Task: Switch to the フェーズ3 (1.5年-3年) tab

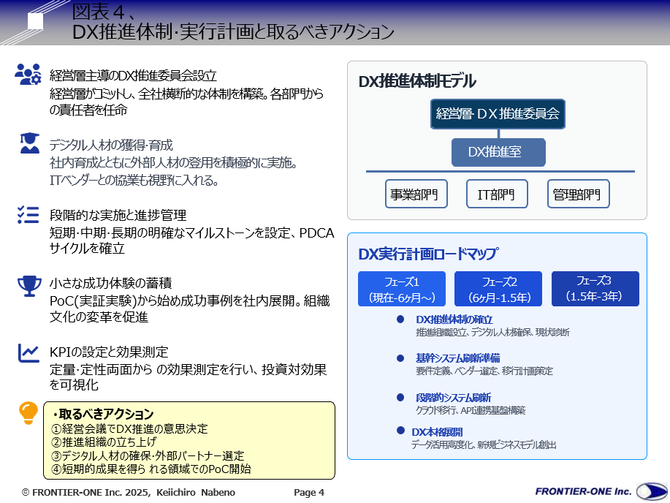Action: pos(595,289)
